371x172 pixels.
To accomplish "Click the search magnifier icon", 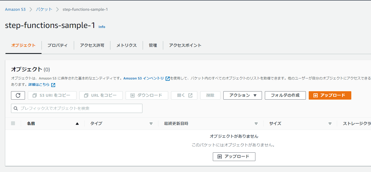I will pos(16,108).
